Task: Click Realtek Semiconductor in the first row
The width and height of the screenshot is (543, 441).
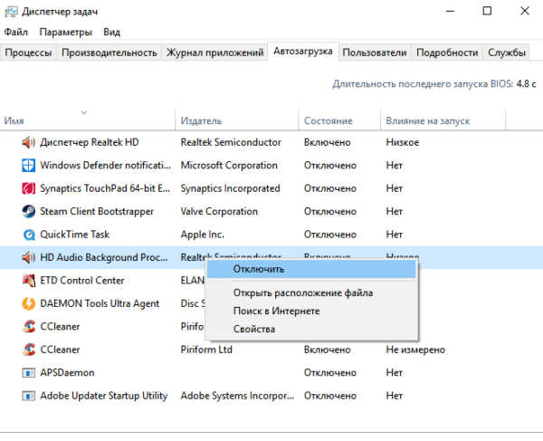Action: click(x=231, y=142)
